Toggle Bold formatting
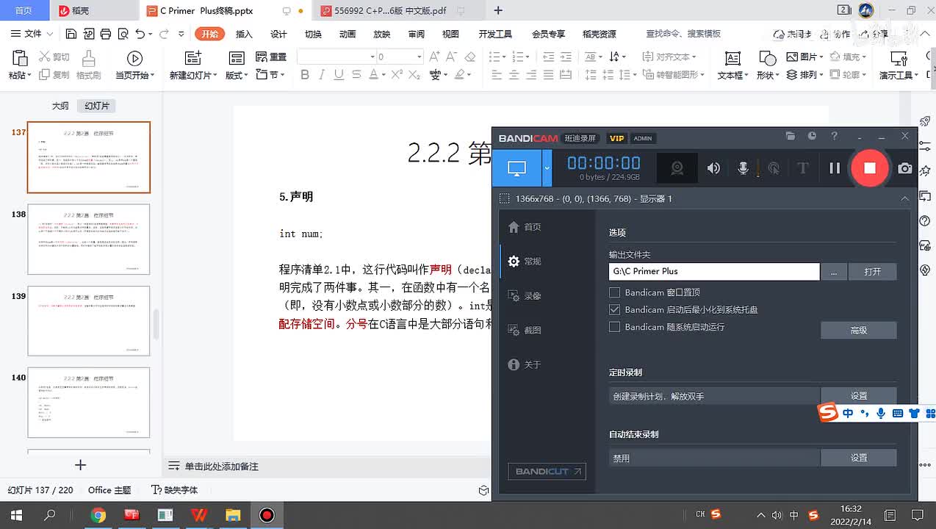936x529 pixels. [305, 75]
